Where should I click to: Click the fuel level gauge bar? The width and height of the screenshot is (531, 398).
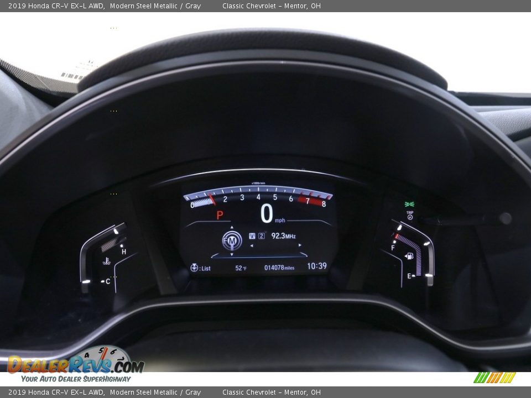412,250
